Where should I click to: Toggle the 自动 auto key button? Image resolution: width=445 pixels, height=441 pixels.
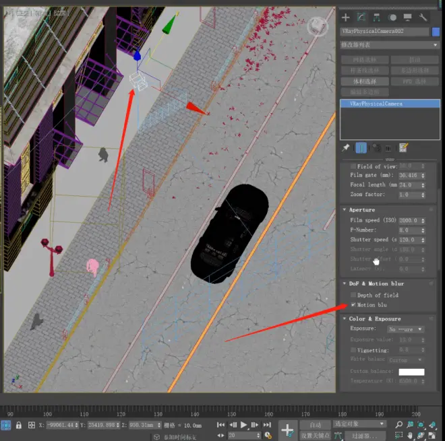pyautogui.click(x=315, y=425)
